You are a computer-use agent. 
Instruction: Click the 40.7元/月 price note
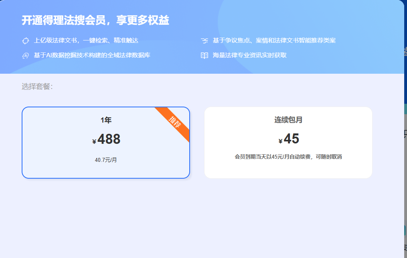point(106,160)
